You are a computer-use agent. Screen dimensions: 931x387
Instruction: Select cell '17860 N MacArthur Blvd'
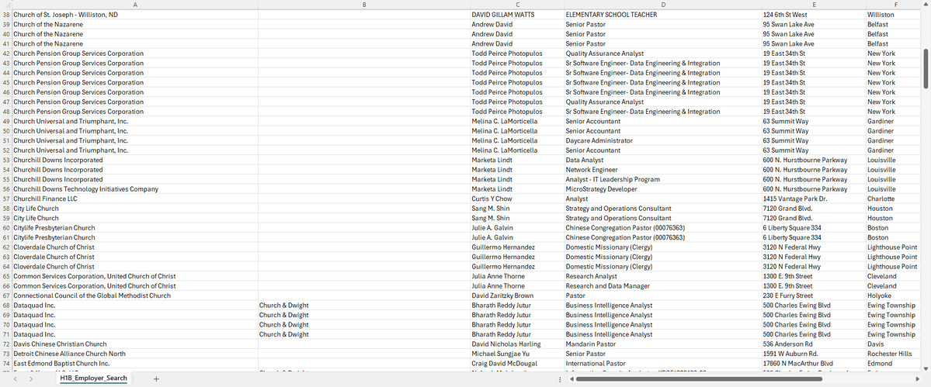click(x=814, y=363)
